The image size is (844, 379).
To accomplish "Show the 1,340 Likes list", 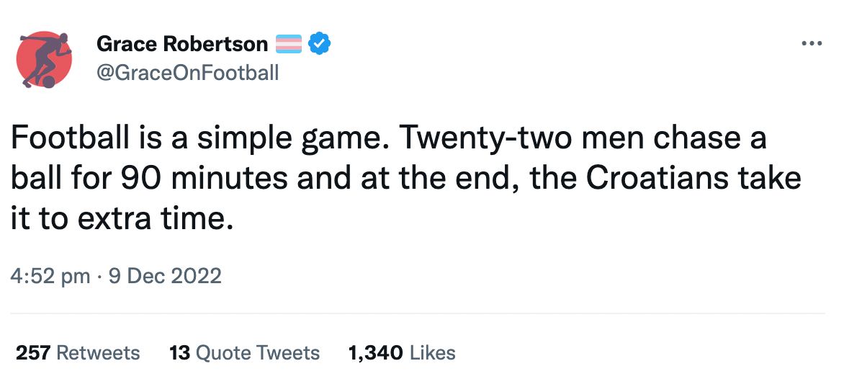I will (x=402, y=353).
